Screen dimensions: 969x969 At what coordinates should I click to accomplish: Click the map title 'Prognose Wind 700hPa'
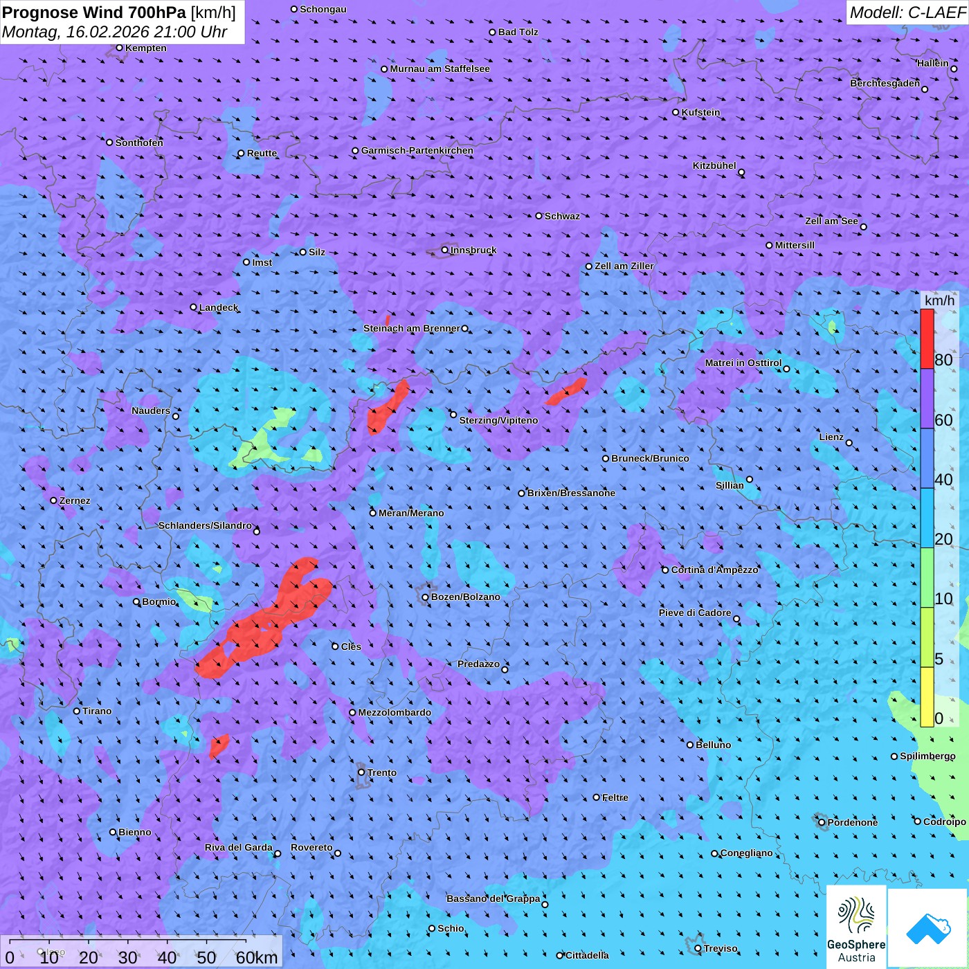(94, 12)
